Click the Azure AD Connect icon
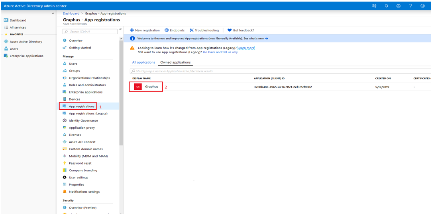Image resolution: width=432 pixels, height=217 pixels. [65, 142]
